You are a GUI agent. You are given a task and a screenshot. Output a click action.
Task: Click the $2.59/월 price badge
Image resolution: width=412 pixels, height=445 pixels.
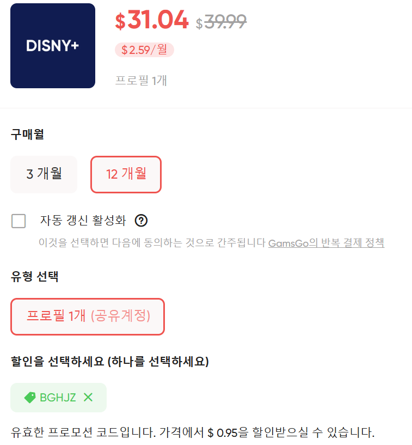pyautogui.click(x=144, y=50)
